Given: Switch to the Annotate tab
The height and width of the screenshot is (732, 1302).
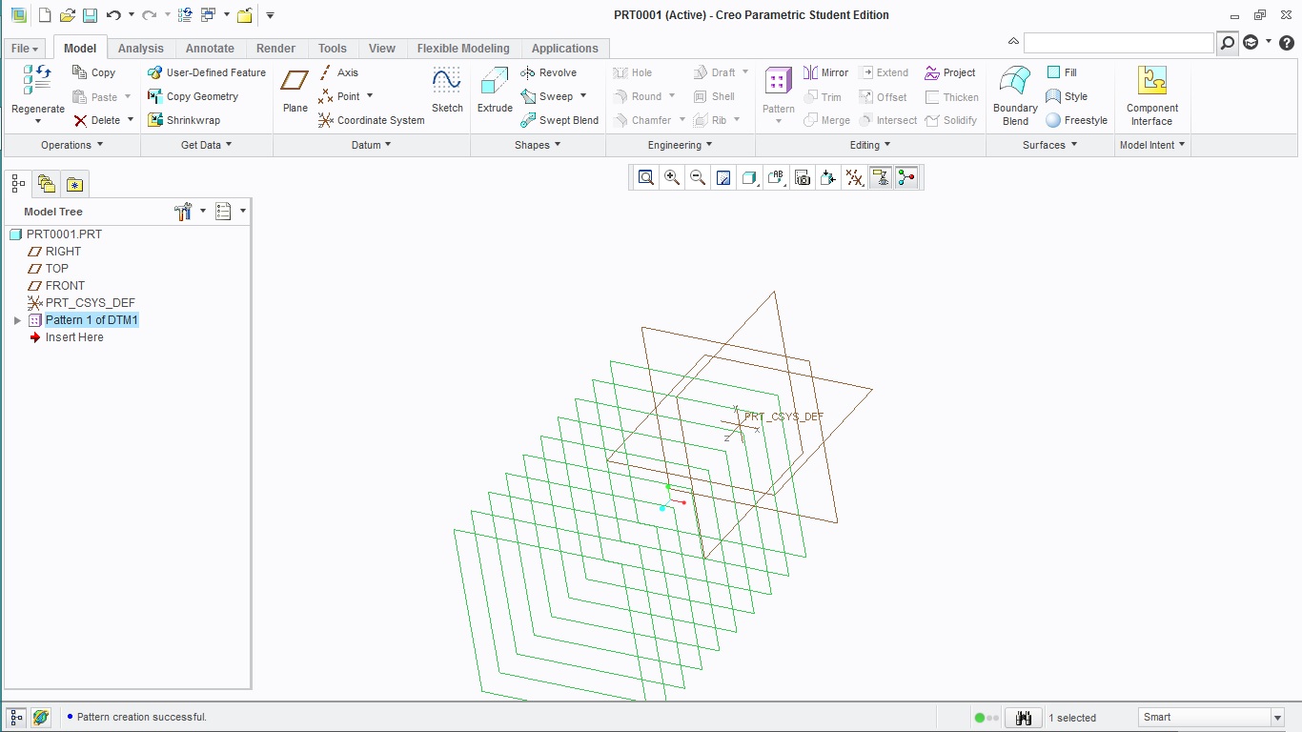Looking at the screenshot, I should pos(210,49).
